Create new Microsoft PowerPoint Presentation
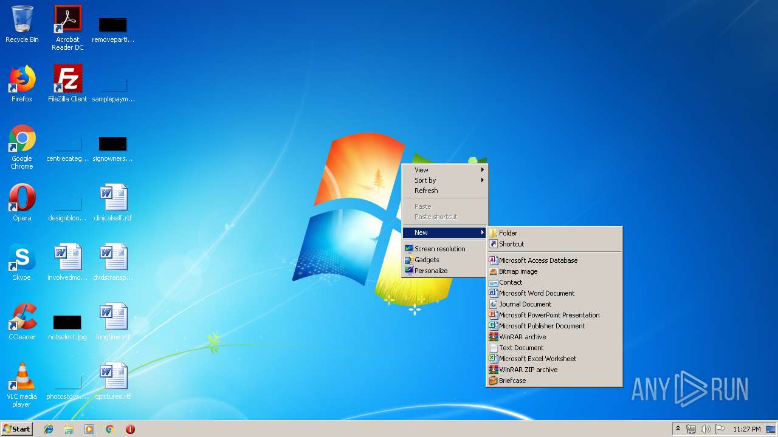Image resolution: width=778 pixels, height=437 pixels. 554,315
